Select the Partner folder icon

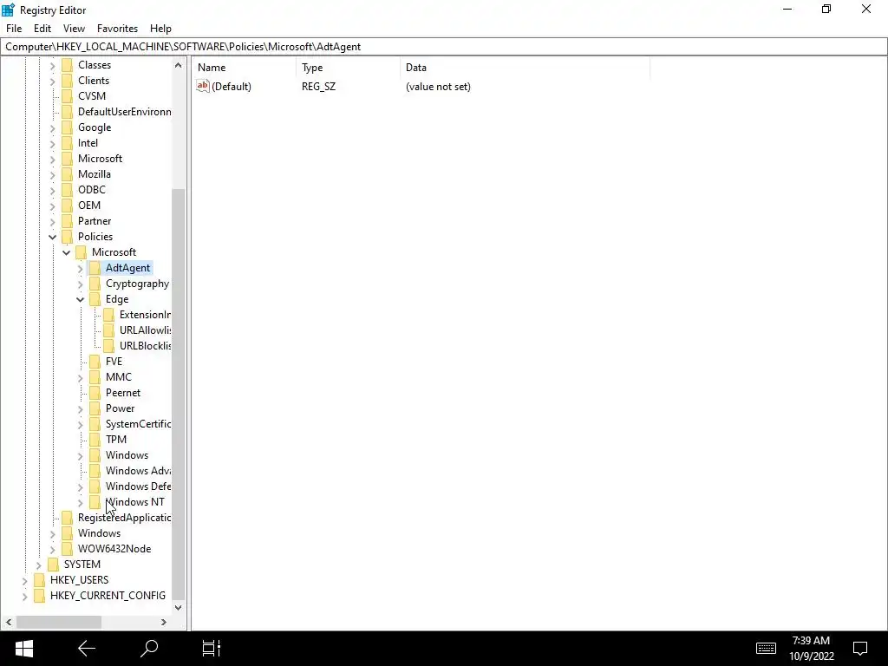tap(67, 221)
